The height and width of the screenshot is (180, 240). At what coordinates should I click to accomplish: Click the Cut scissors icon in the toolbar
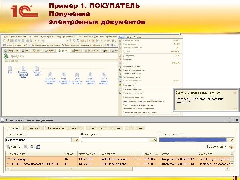(16, 41)
